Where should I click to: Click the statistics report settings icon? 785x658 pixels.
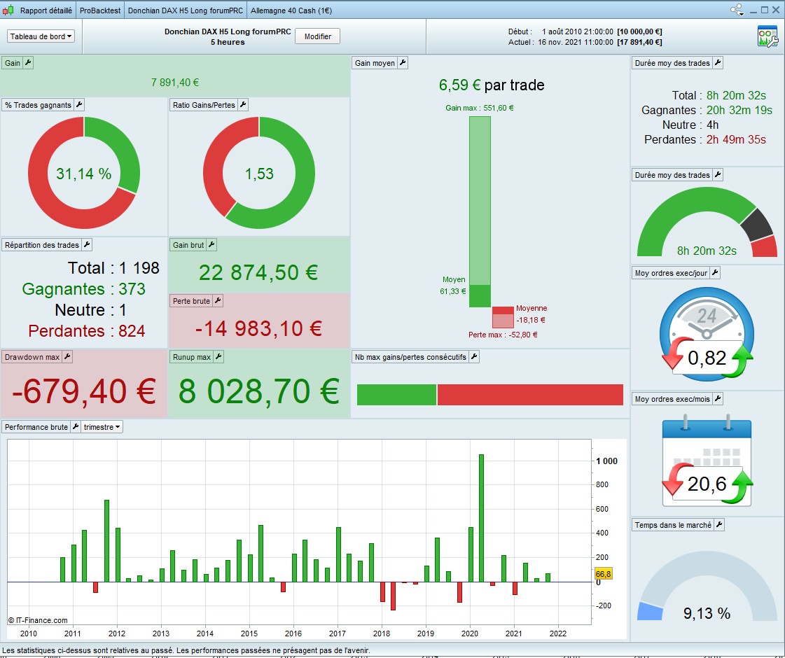[x=767, y=36]
